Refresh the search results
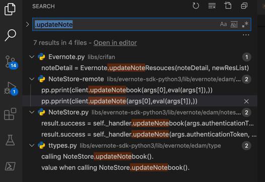Image resolution: width=265 pixels, height=182 pixels. coord(195,6)
